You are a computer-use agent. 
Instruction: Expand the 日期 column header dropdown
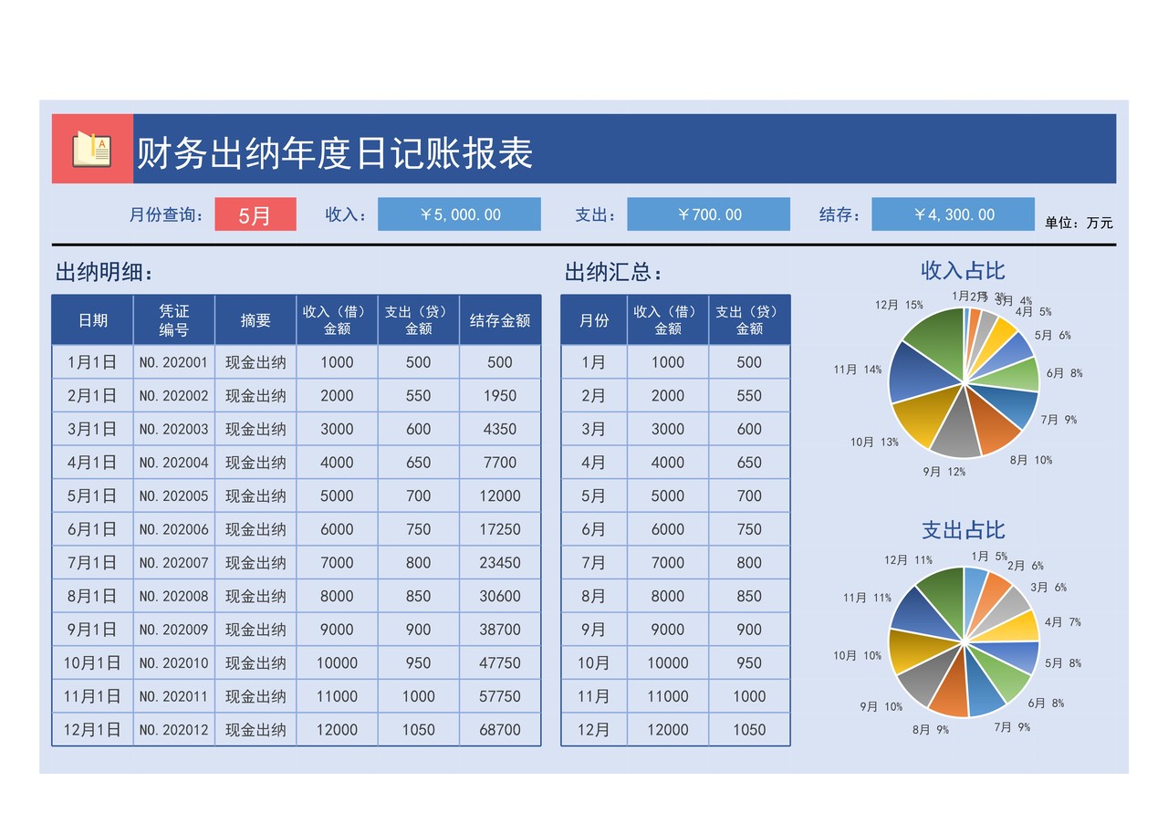tap(92, 319)
